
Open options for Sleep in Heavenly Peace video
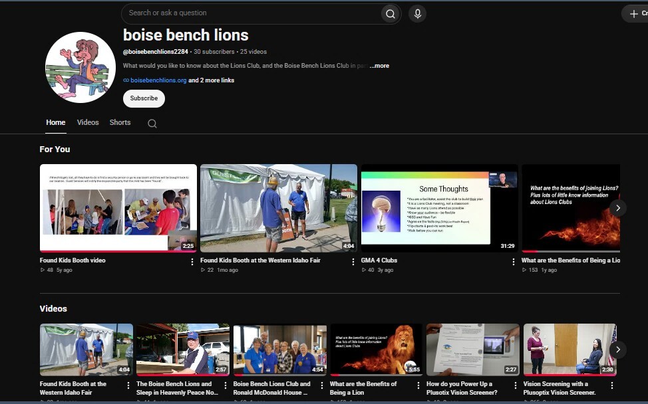tap(226, 385)
